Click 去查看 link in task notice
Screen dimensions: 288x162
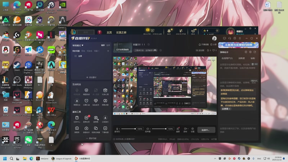[x=226, y=109]
